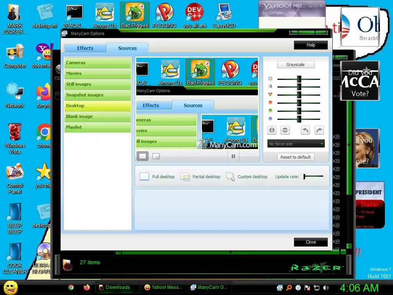393x295 pixels.
Task: Click the orange magnifier tray icon
Action: (289, 288)
